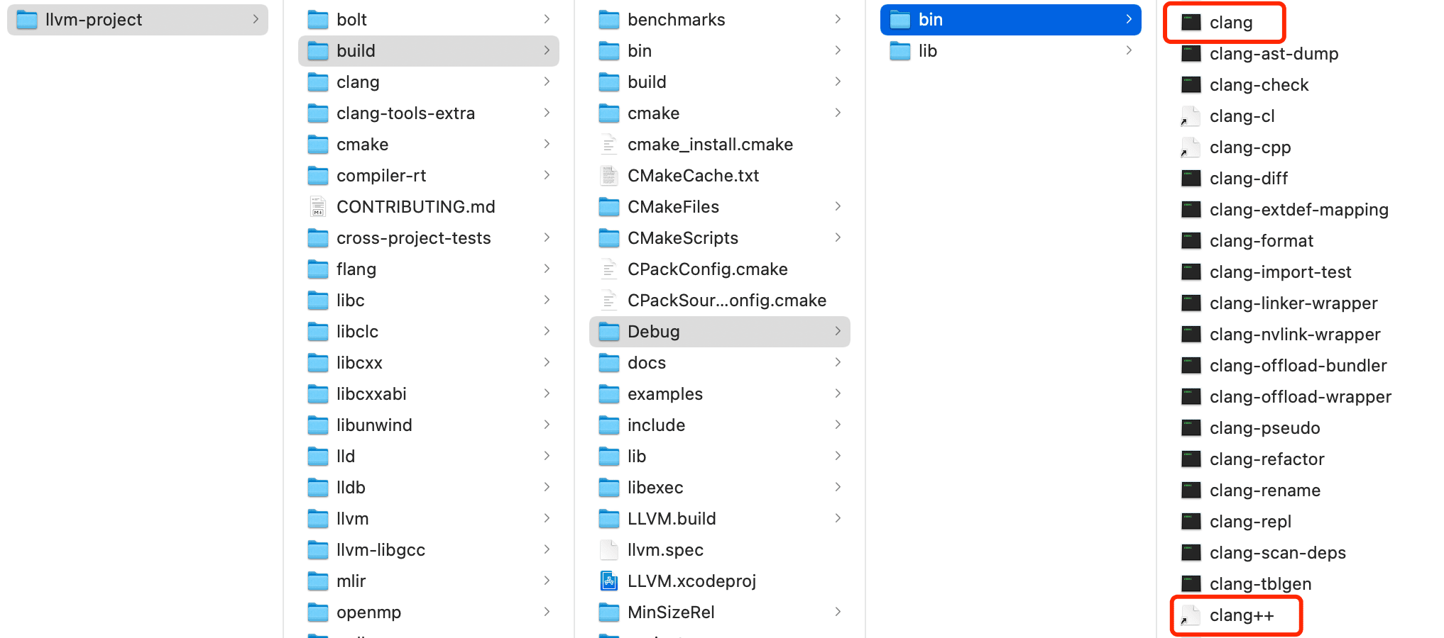Click the llvm-project folder icon
Viewport: 1444px width, 638px height.
point(27,20)
